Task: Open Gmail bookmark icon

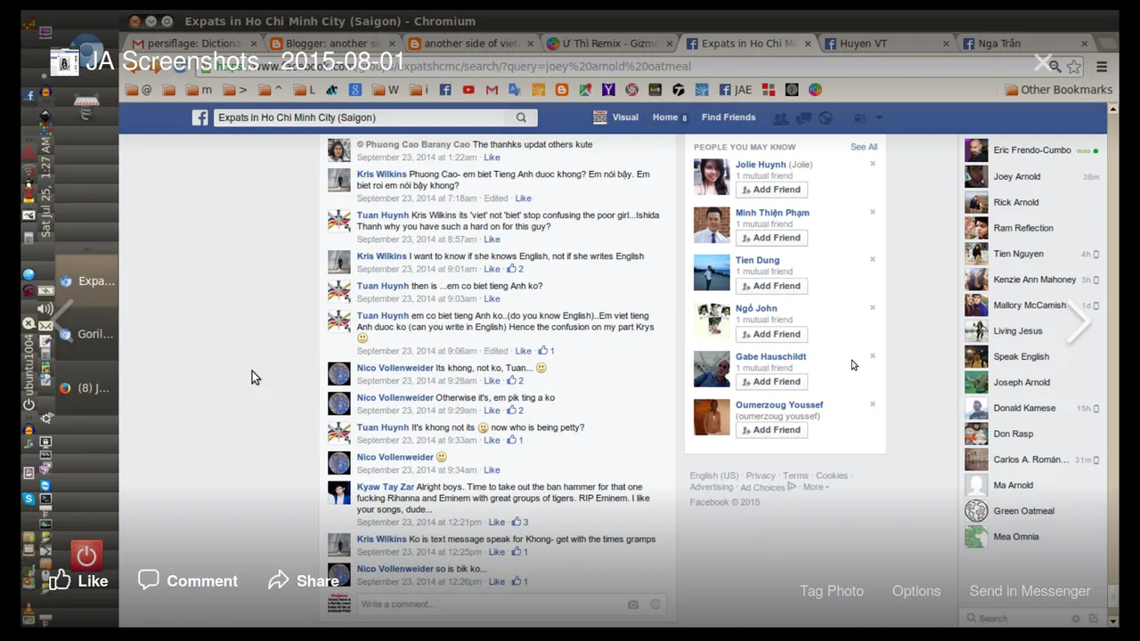Action: (x=492, y=89)
